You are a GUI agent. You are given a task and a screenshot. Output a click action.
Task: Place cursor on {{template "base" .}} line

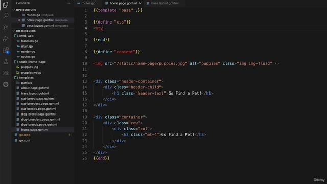click(x=118, y=10)
